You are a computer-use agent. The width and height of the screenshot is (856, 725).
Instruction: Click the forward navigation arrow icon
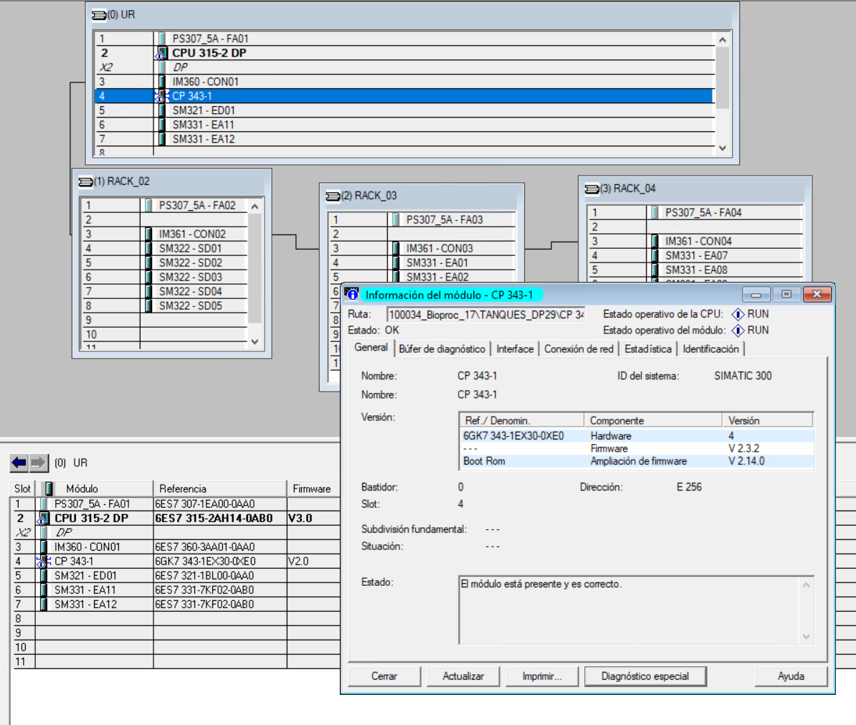click(39, 463)
